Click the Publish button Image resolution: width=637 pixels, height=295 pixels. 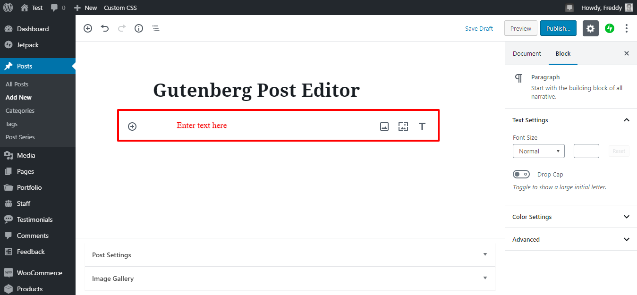pos(558,28)
